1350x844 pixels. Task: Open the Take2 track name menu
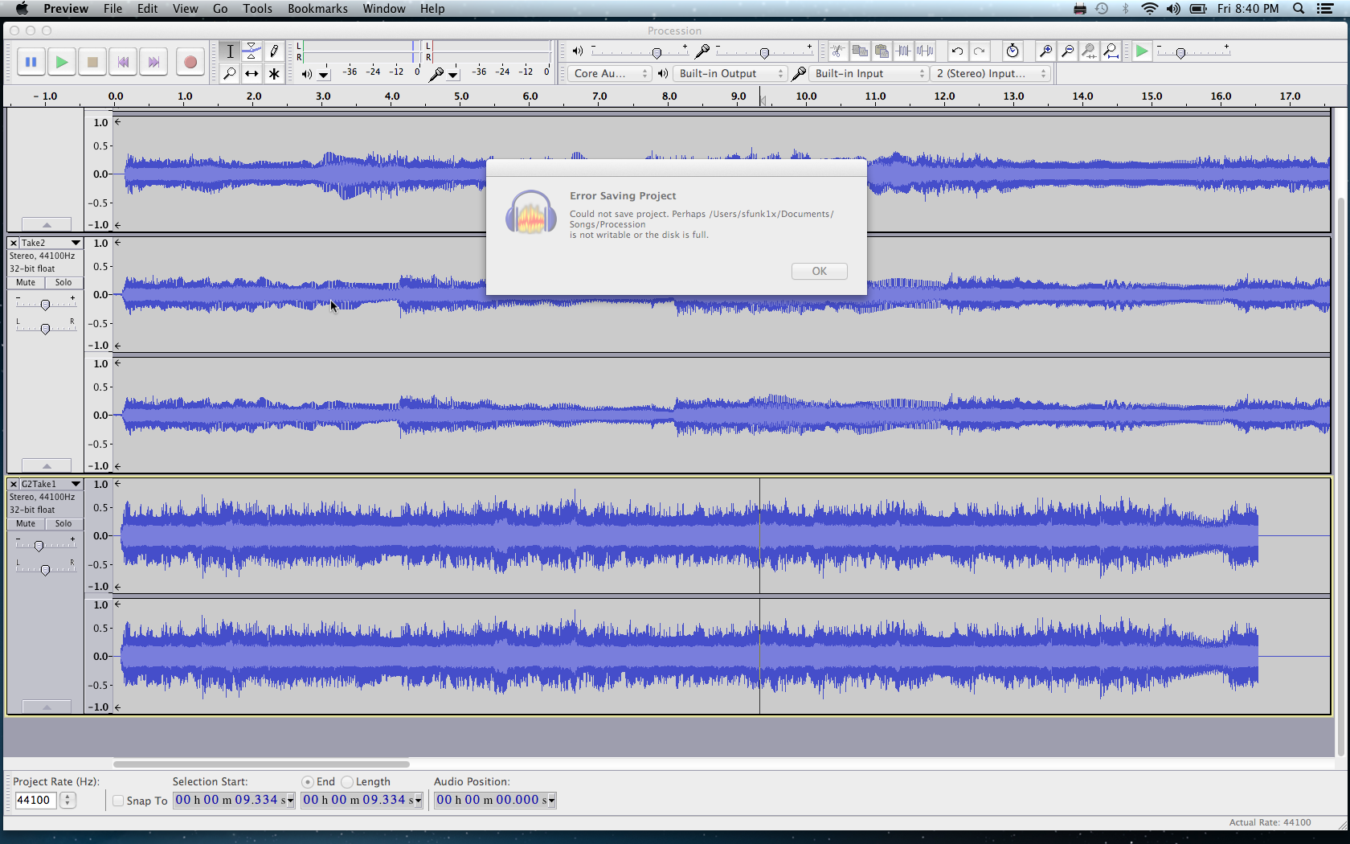point(51,243)
